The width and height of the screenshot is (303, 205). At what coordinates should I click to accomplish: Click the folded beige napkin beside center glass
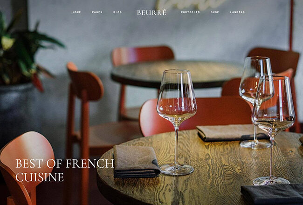pos(136,161)
